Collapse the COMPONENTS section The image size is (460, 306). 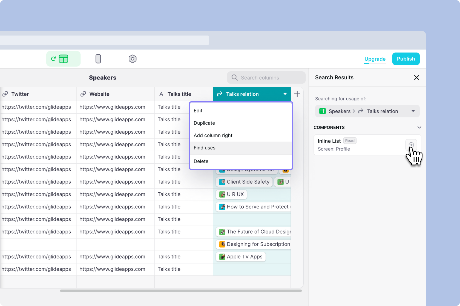419,128
